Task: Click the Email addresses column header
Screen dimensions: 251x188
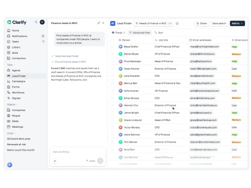Action: 200,40
